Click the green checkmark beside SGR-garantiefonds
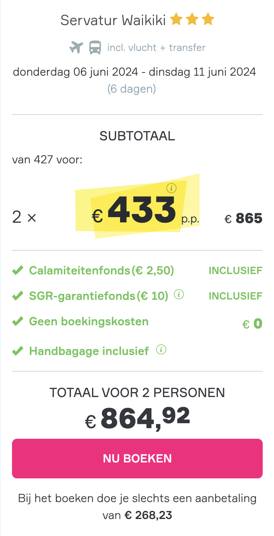 pyautogui.click(x=18, y=296)
